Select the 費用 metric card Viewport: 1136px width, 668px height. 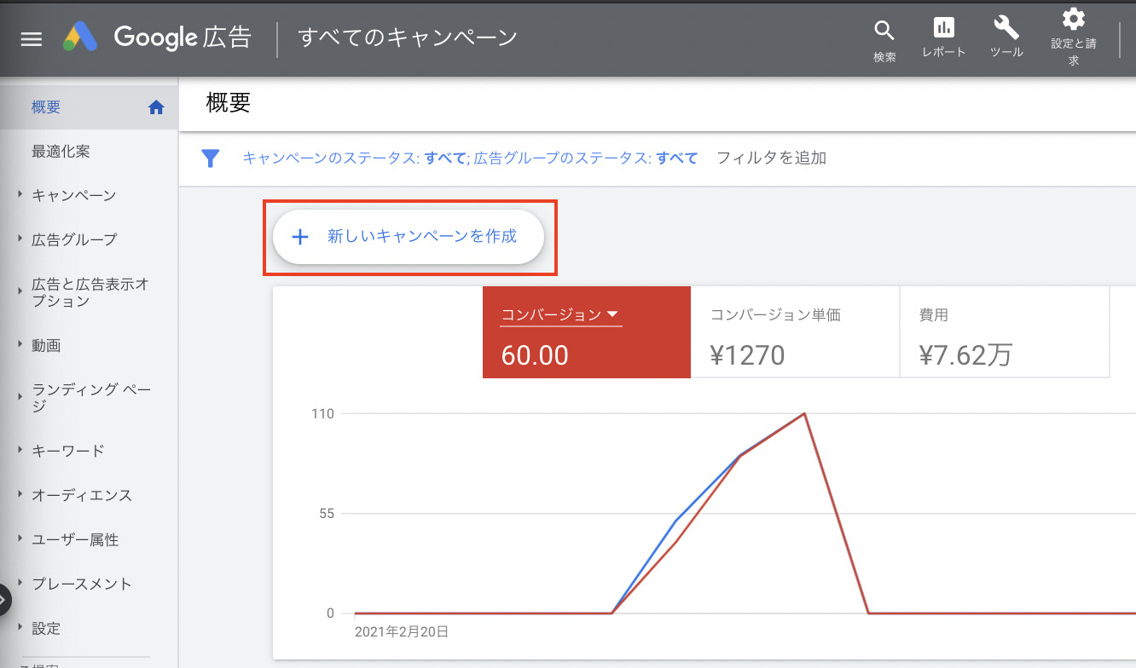(1003, 332)
